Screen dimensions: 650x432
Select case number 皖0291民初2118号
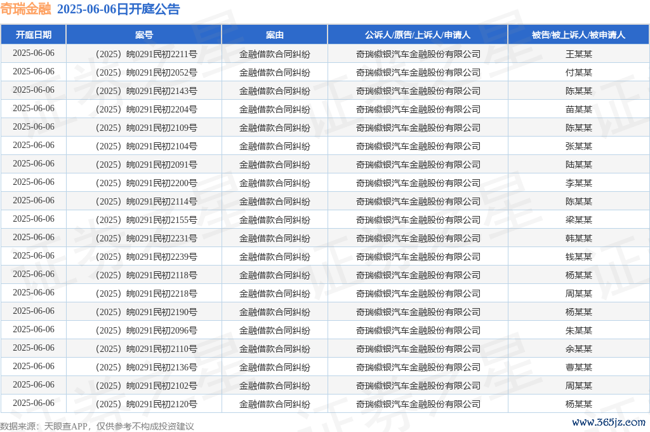coord(147,275)
